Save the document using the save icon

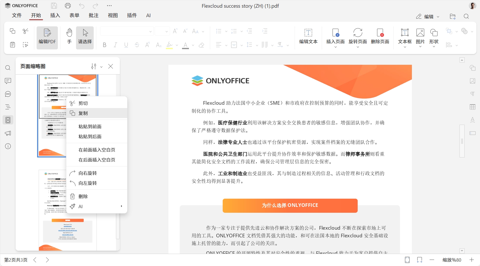[x=54, y=6]
